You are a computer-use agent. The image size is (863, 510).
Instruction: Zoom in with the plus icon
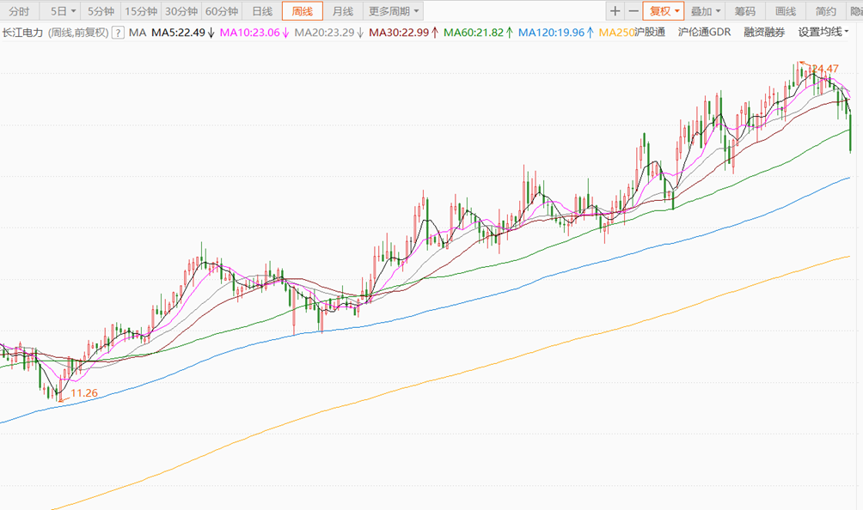tap(615, 11)
